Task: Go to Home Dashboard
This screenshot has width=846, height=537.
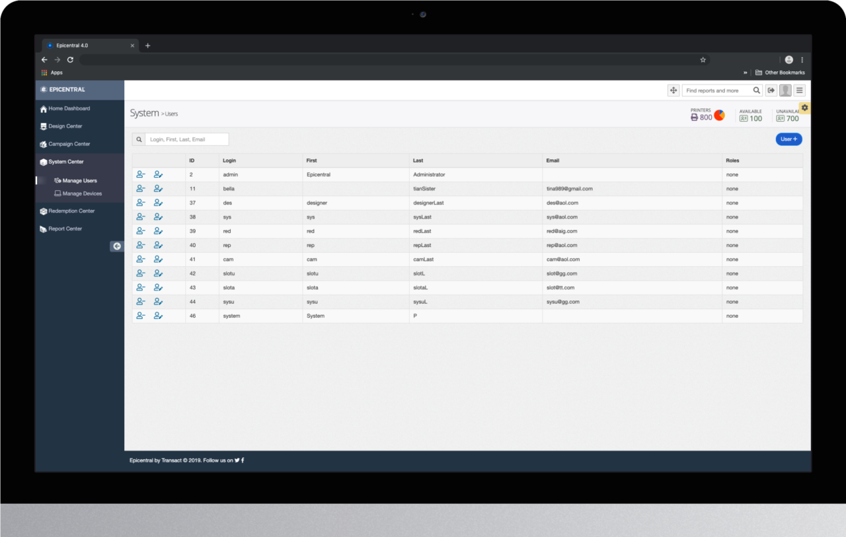Action: click(69, 108)
